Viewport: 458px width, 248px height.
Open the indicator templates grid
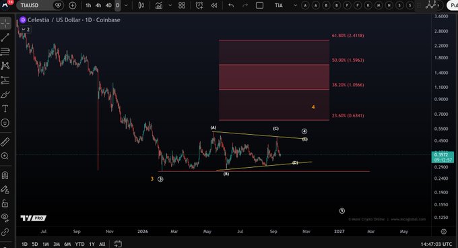[x=182, y=5]
